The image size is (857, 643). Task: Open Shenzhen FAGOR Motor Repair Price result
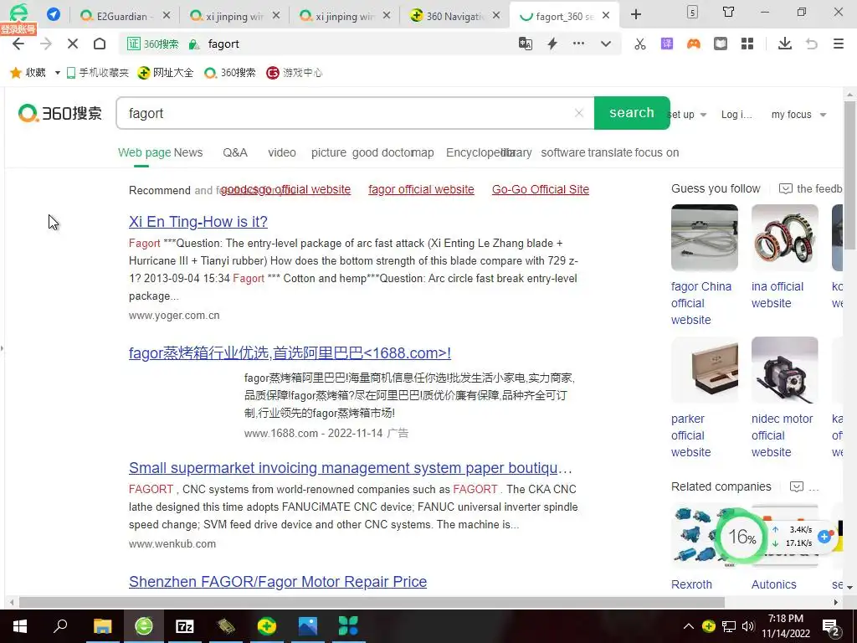click(x=278, y=582)
